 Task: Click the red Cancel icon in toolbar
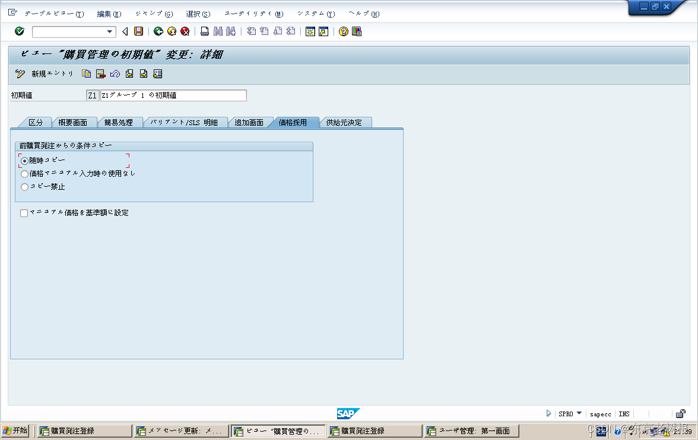pos(185,31)
